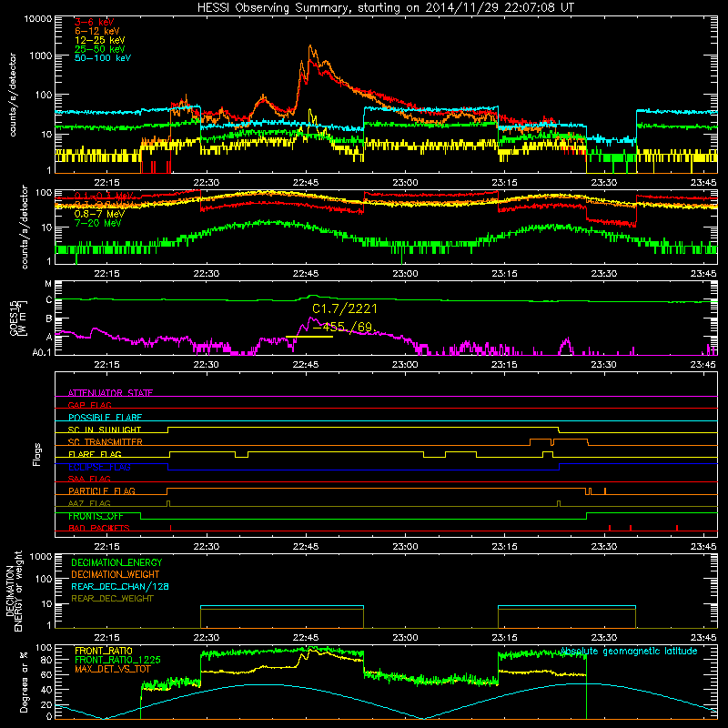Click the DECIMATION_WEIGHT legend label
This screenshot has width=728, height=728.
(x=116, y=574)
